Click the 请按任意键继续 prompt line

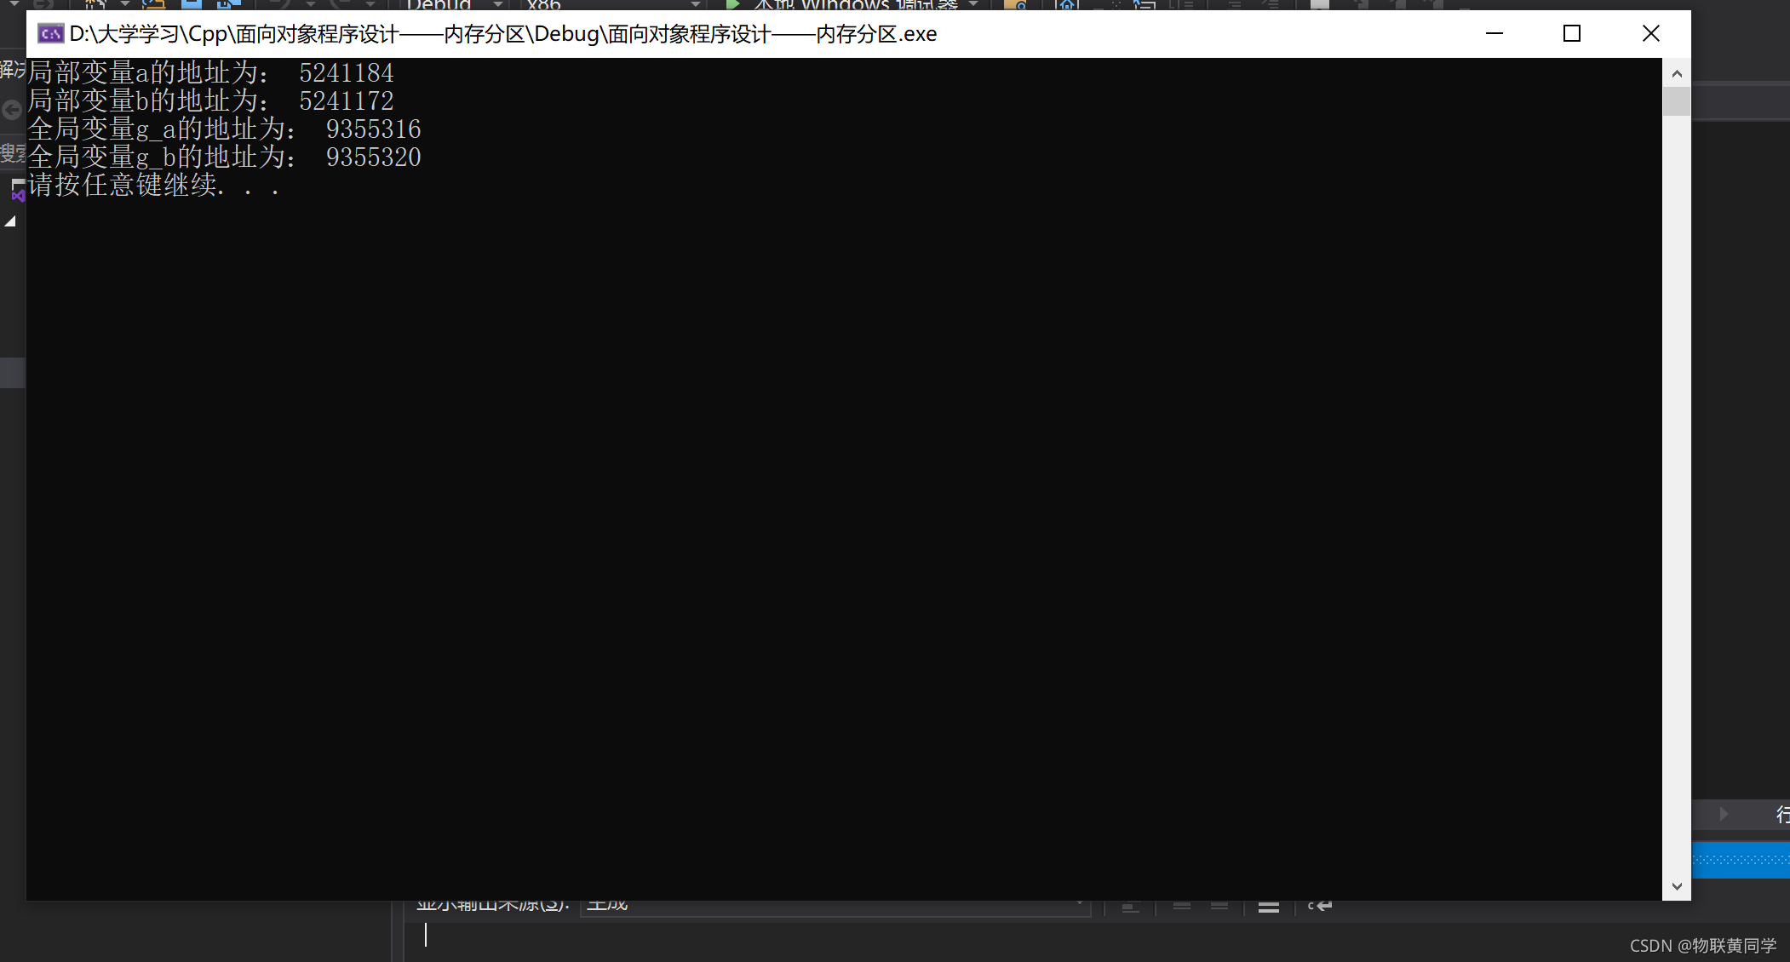point(154,186)
